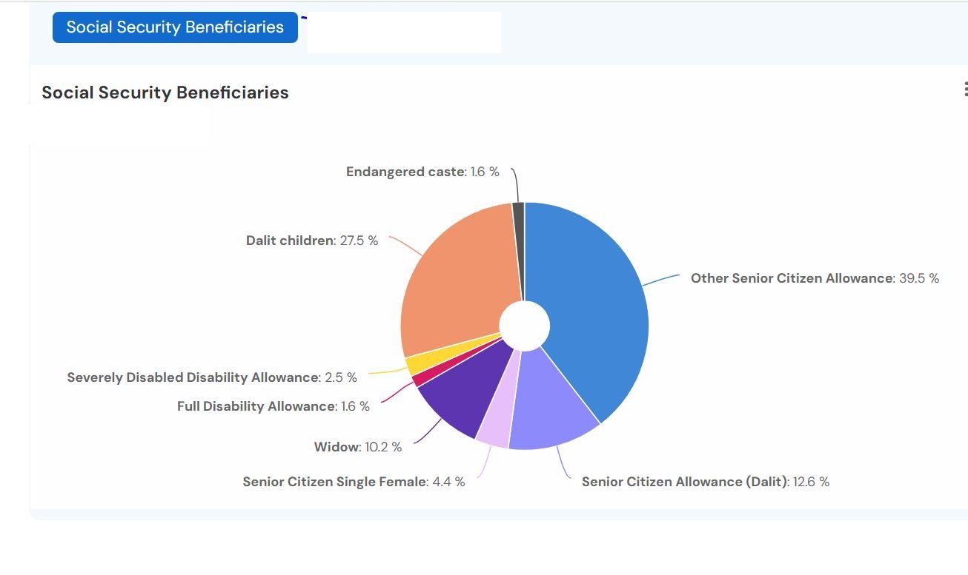This screenshot has width=968, height=575.
Task: Click the 'Senior Citizen Allowance (Dalit): 12.6 %' label
Action: 706,482
